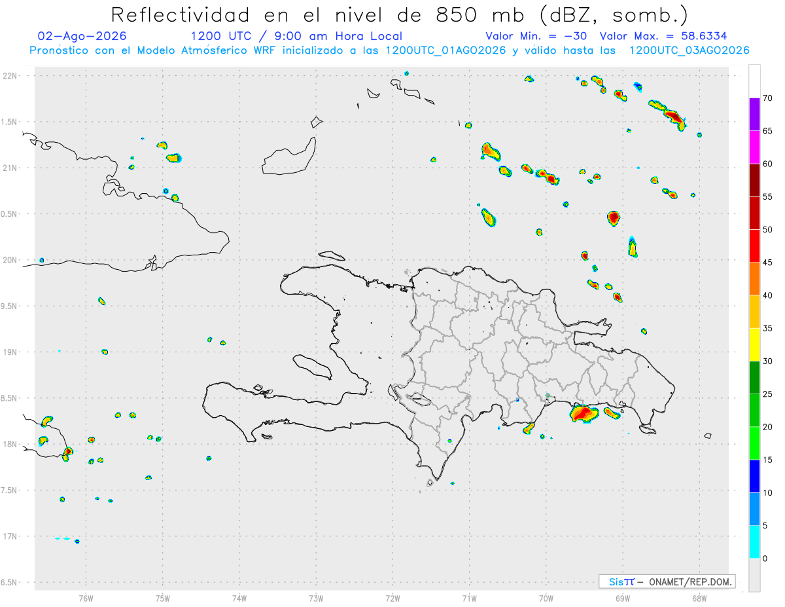Click the '69W' longitude label
Screen dimensions: 785x607
(x=622, y=598)
